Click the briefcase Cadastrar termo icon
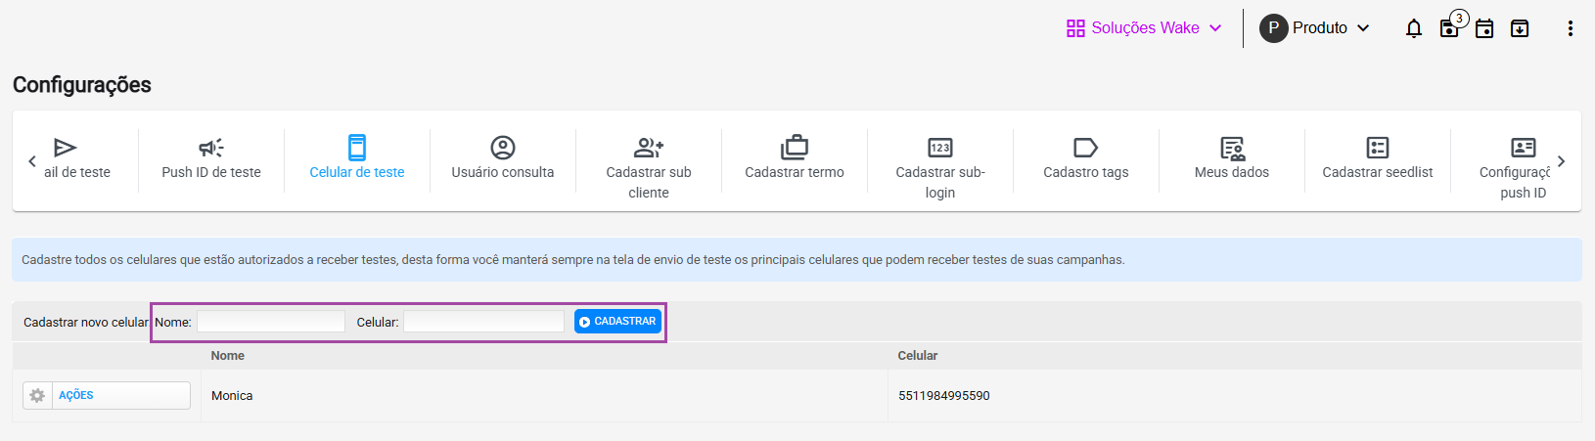The image size is (1595, 441). click(x=795, y=148)
